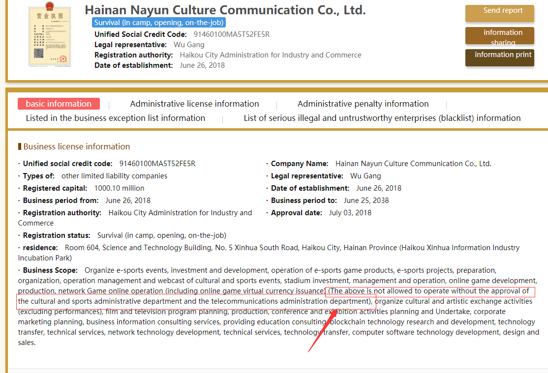The image size is (548, 373).
Task: Click the information sharing button
Action: (499, 35)
